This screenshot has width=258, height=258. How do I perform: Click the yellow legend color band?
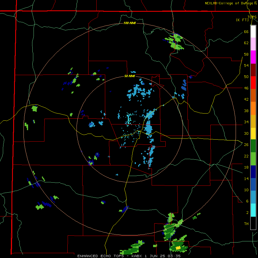tap(253, 134)
